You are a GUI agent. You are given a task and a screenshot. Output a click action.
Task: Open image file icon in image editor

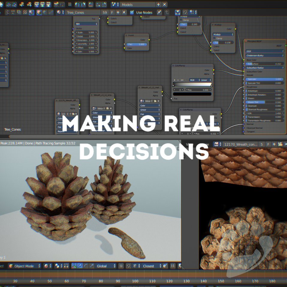280,144
